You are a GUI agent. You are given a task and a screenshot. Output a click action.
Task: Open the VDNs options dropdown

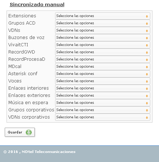point(102,30)
